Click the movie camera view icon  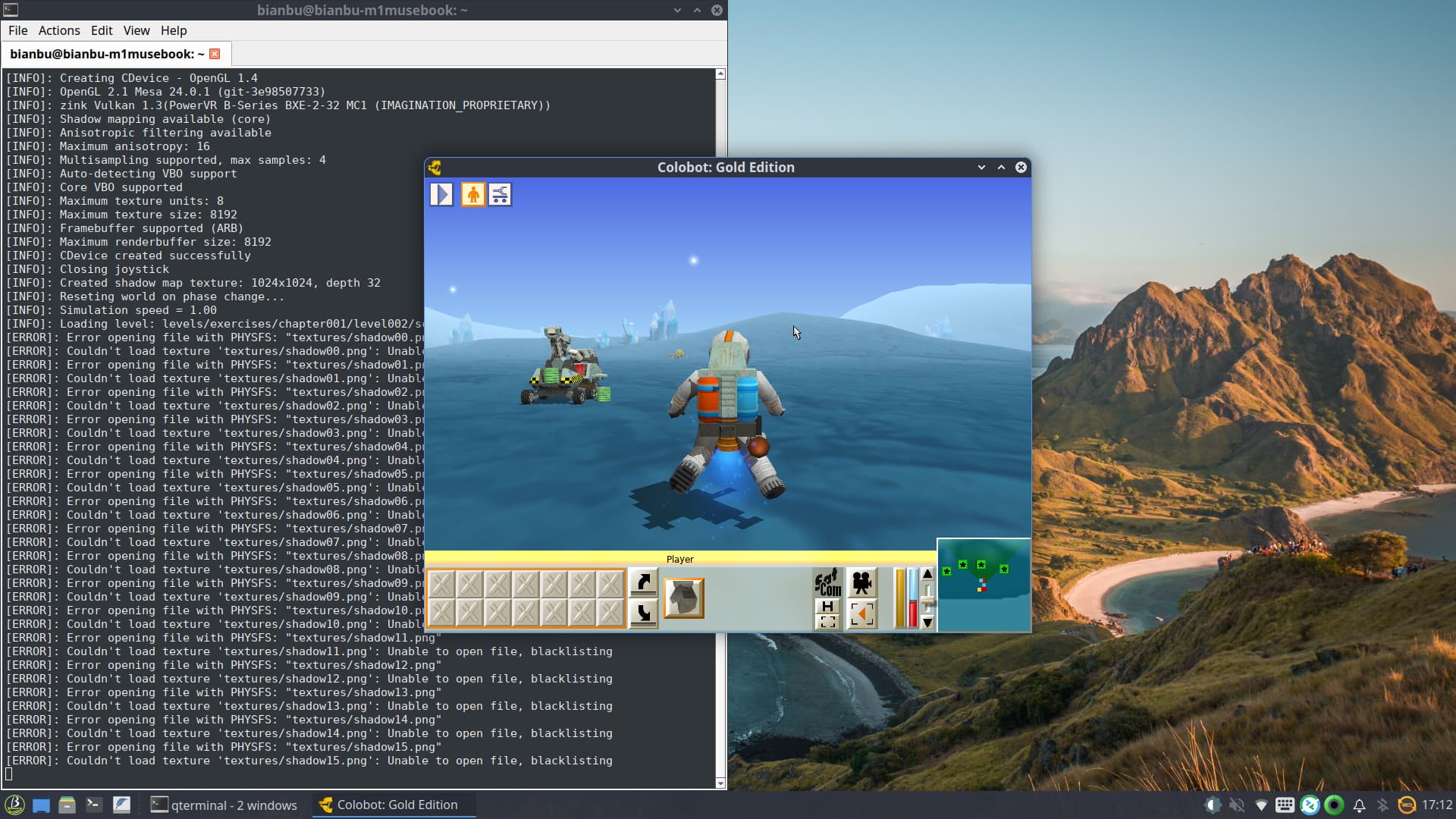861,583
